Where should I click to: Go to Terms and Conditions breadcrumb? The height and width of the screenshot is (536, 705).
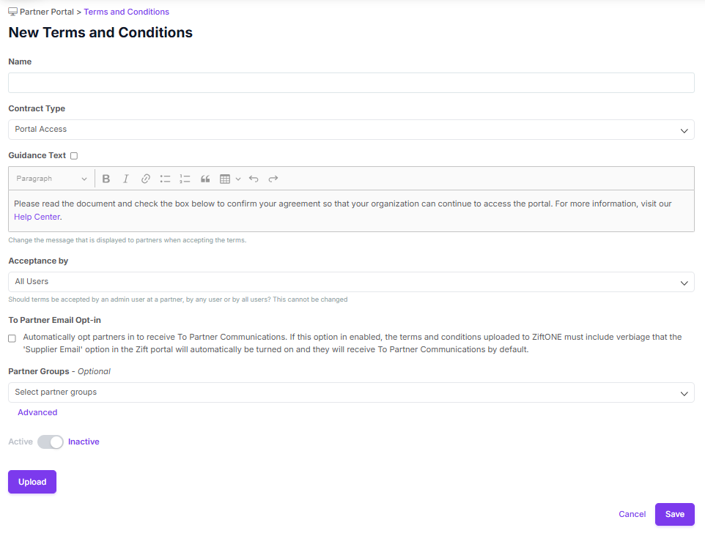pos(126,12)
